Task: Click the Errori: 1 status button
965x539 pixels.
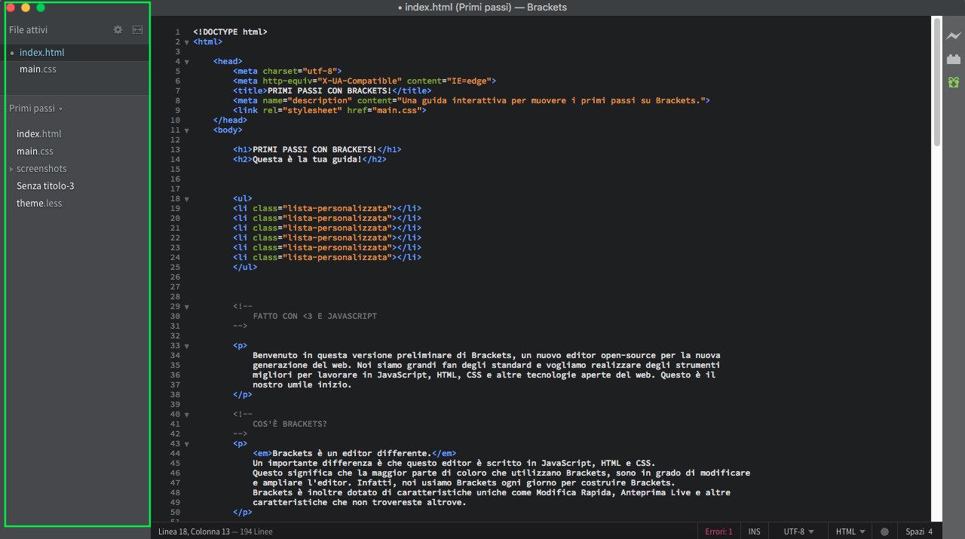Action: pos(718,531)
